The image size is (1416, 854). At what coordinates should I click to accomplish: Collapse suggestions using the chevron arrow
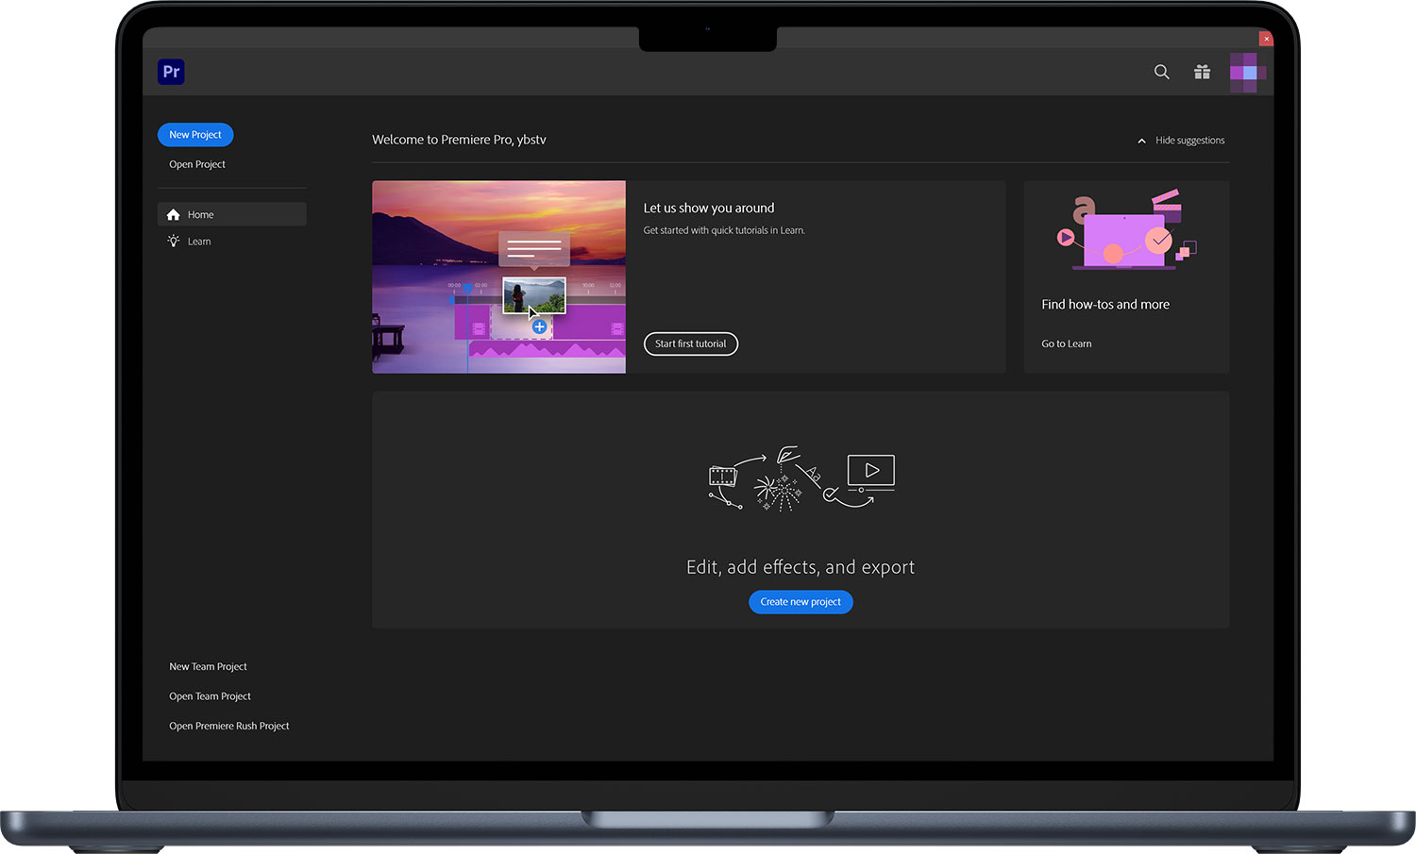point(1141,141)
